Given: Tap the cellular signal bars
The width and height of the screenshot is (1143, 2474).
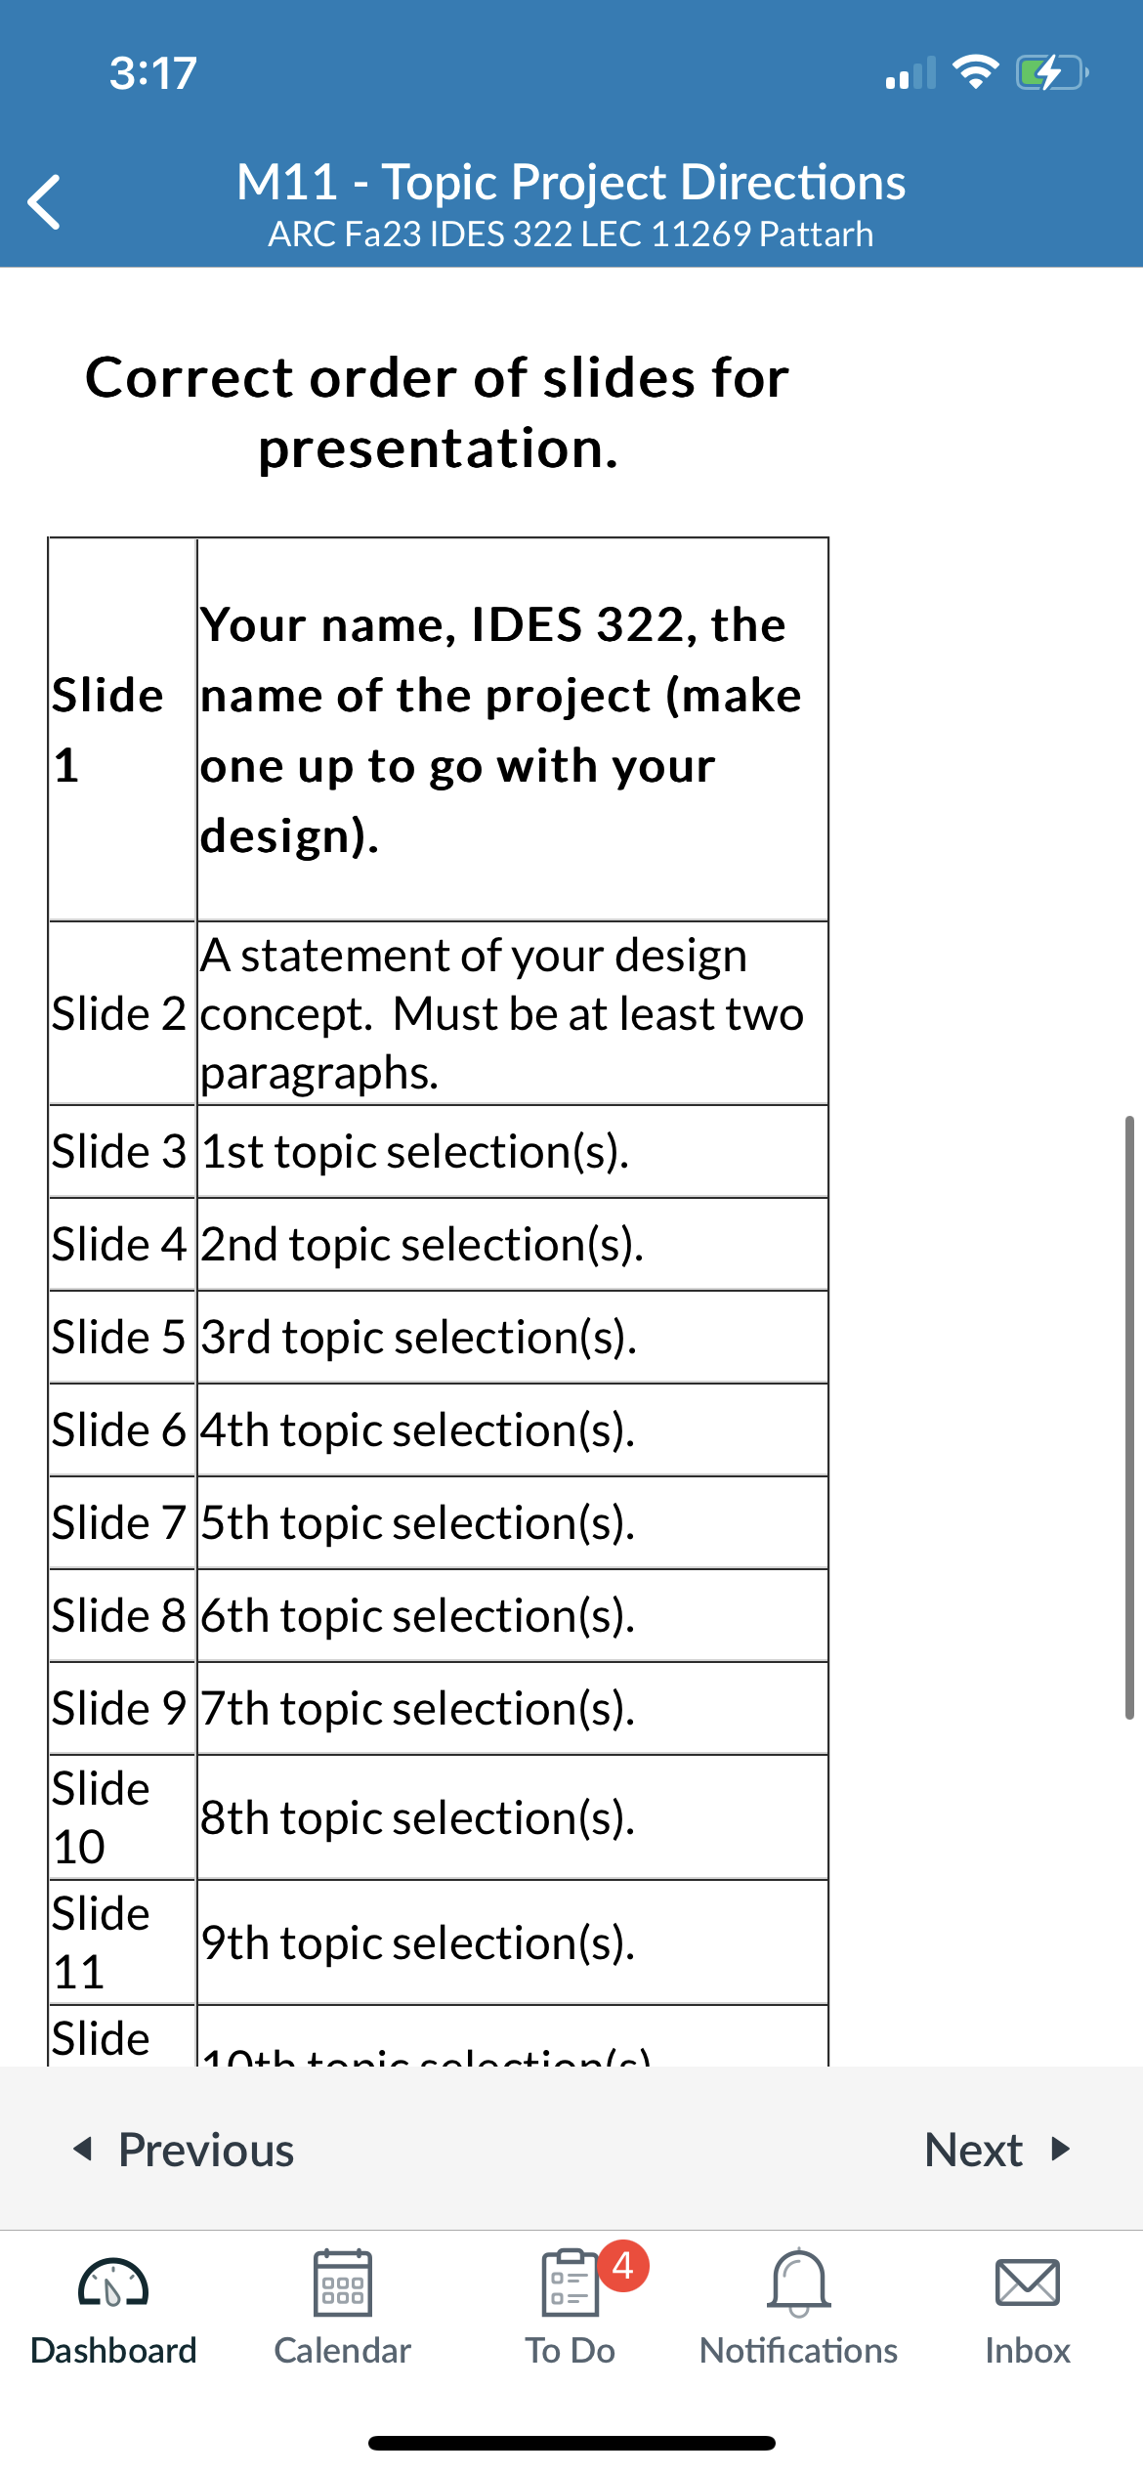Looking at the screenshot, I should pos(910,73).
